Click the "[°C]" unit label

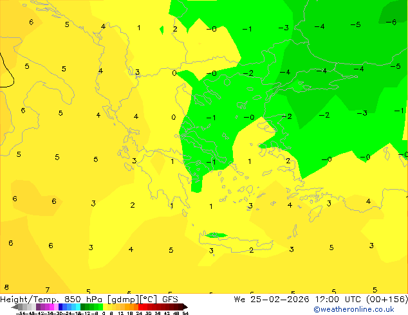coord(149,300)
